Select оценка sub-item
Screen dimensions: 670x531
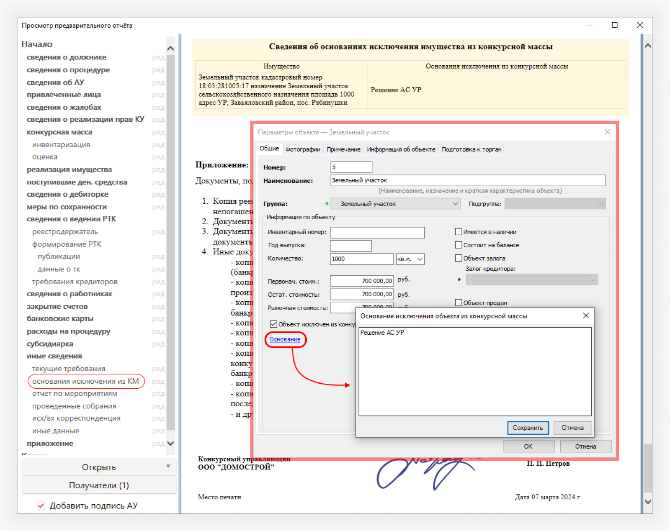coord(45,157)
